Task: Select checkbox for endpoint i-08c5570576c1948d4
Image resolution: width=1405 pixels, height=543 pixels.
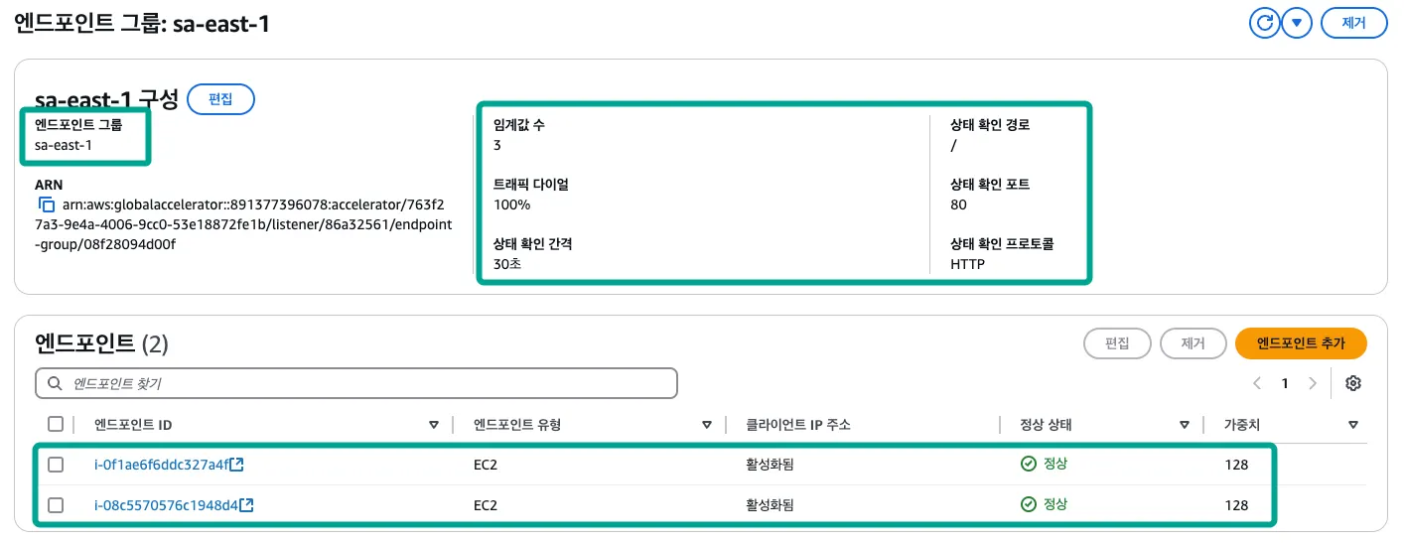Action: tap(56, 505)
